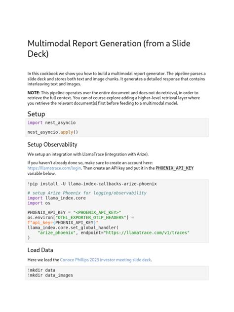Click the 'We setup an integration with LlamaTrace' sentence

coord(88,154)
